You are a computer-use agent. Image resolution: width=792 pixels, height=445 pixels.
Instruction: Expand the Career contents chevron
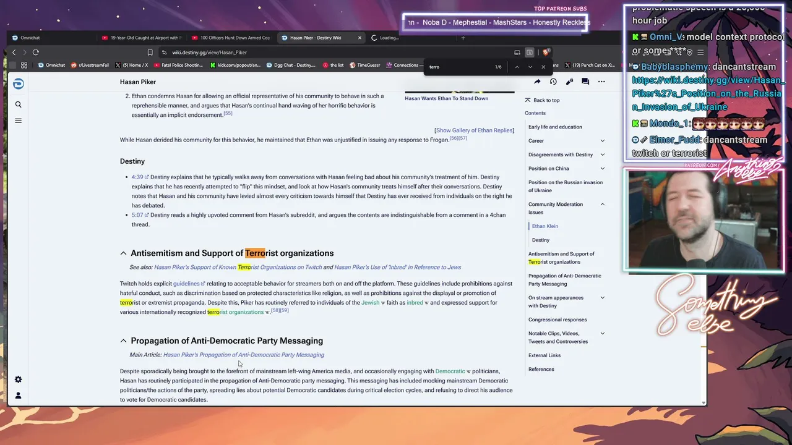tap(602, 141)
